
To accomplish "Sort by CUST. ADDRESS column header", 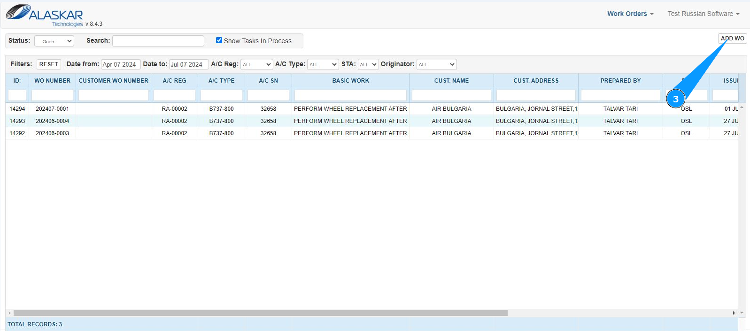I will [x=536, y=81].
